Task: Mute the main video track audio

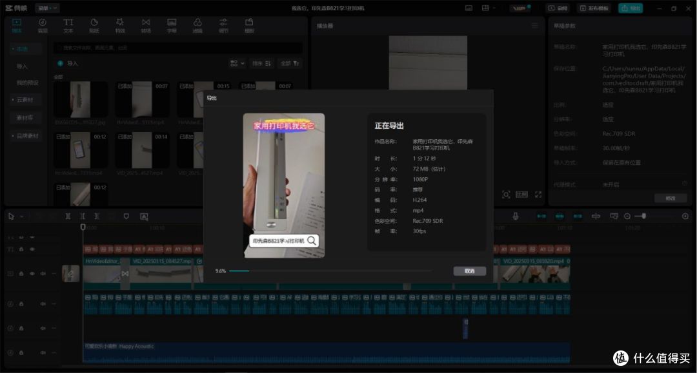Action: click(43, 274)
